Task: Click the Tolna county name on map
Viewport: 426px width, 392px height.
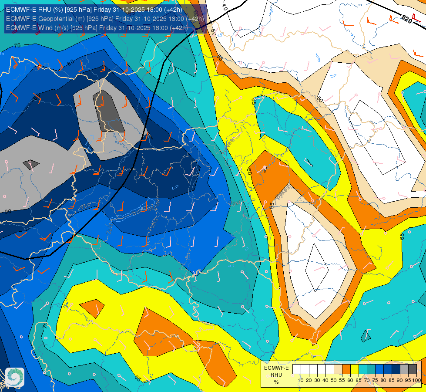Action: click(153, 224)
